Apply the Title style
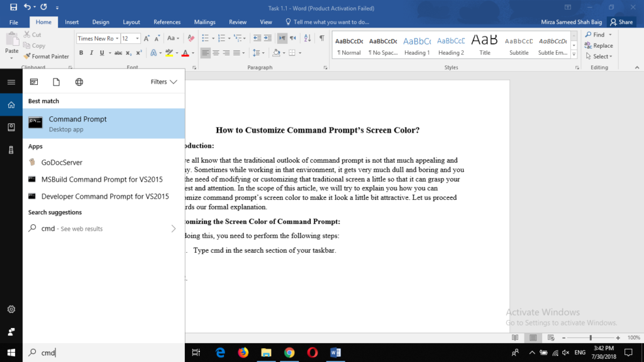644x362 pixels. 485,45
